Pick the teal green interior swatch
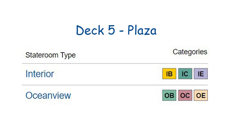 coord(185,74)
